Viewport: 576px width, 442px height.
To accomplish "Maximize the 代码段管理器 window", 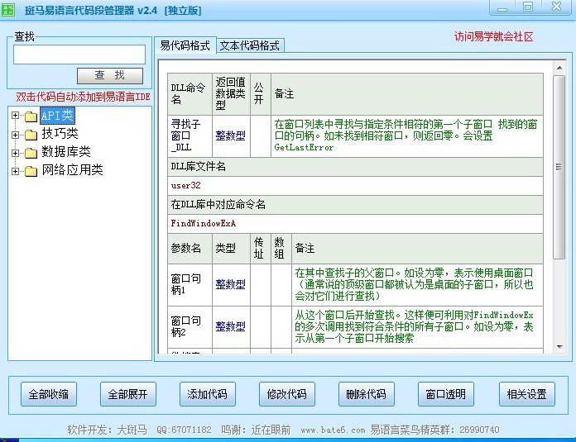I will (528, 7).
